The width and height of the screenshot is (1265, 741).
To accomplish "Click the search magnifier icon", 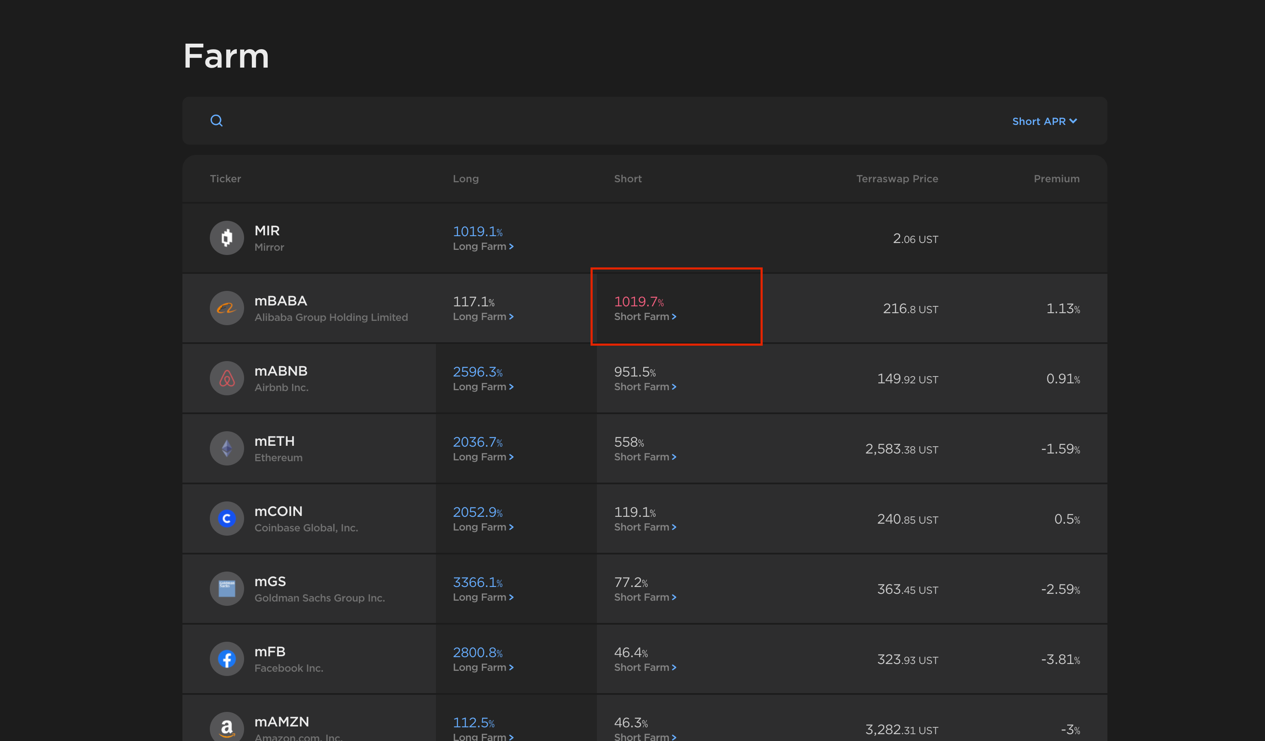I will 216,121.
